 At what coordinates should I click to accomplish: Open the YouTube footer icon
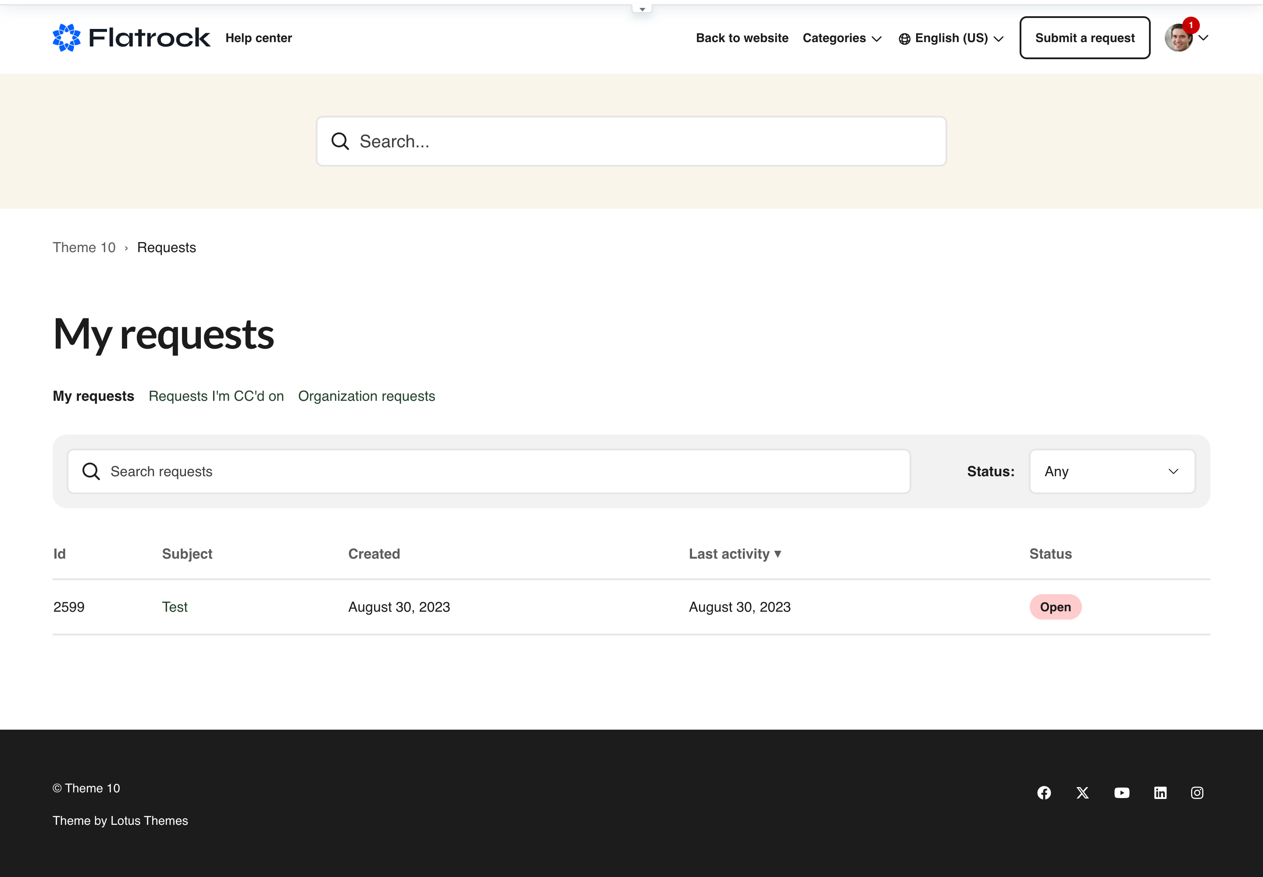[x=1121, y=792]
